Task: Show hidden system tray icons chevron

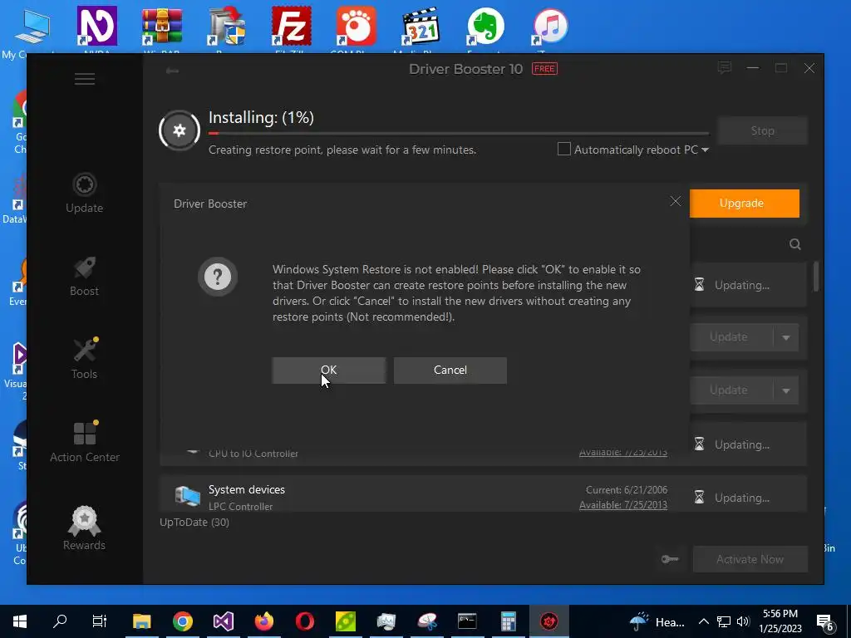Action: (703, 621)
